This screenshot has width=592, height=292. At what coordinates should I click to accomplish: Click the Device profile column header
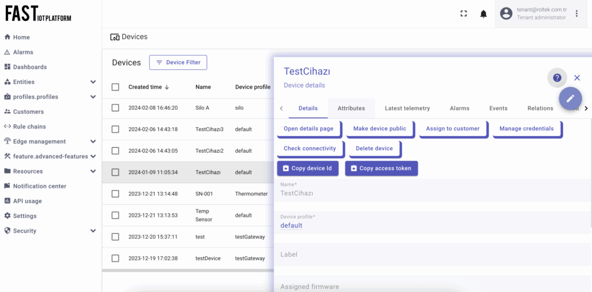click(x=253, y=87)
